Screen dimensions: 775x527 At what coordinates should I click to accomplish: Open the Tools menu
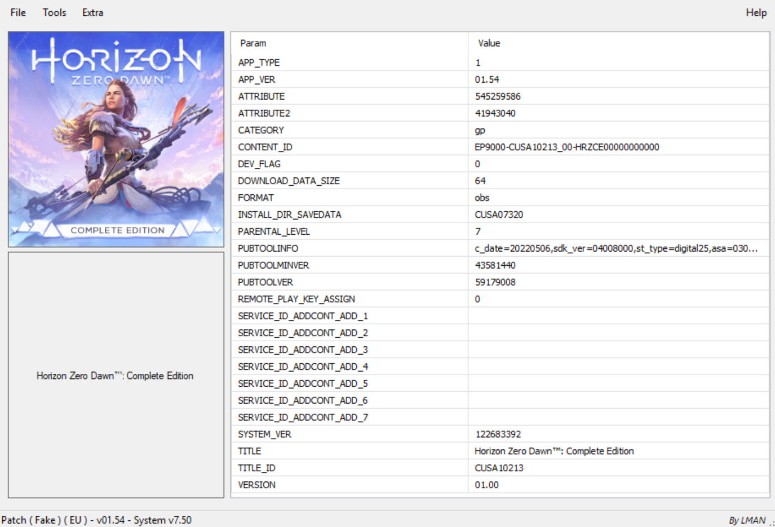pos(54,12)
